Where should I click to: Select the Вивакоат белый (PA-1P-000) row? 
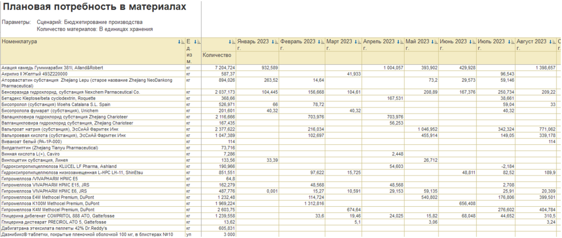tap(280, 141)
